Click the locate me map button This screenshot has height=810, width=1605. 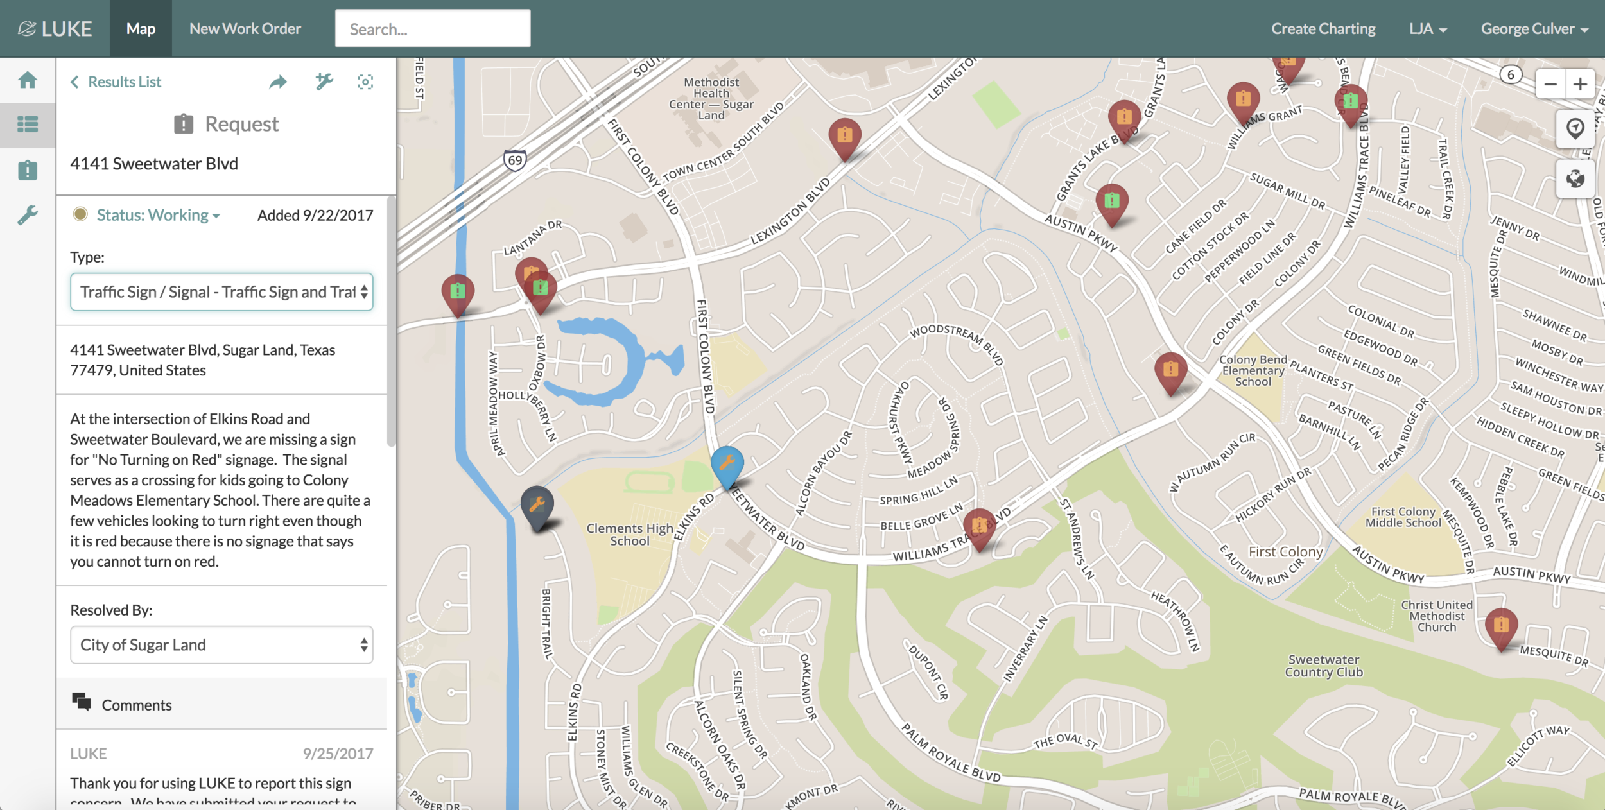click(x=1575, y=128)
